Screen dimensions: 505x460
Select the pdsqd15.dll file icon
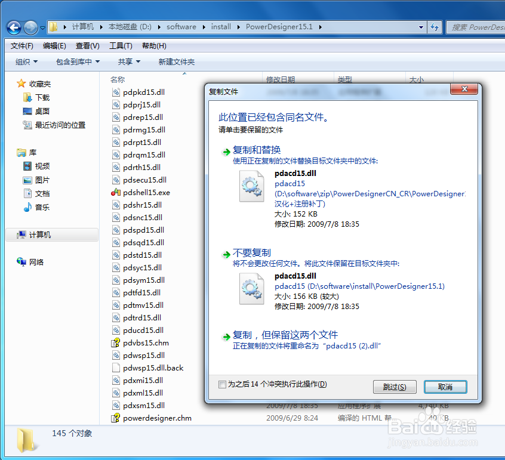pyautogui.click(x=116, y=242)
